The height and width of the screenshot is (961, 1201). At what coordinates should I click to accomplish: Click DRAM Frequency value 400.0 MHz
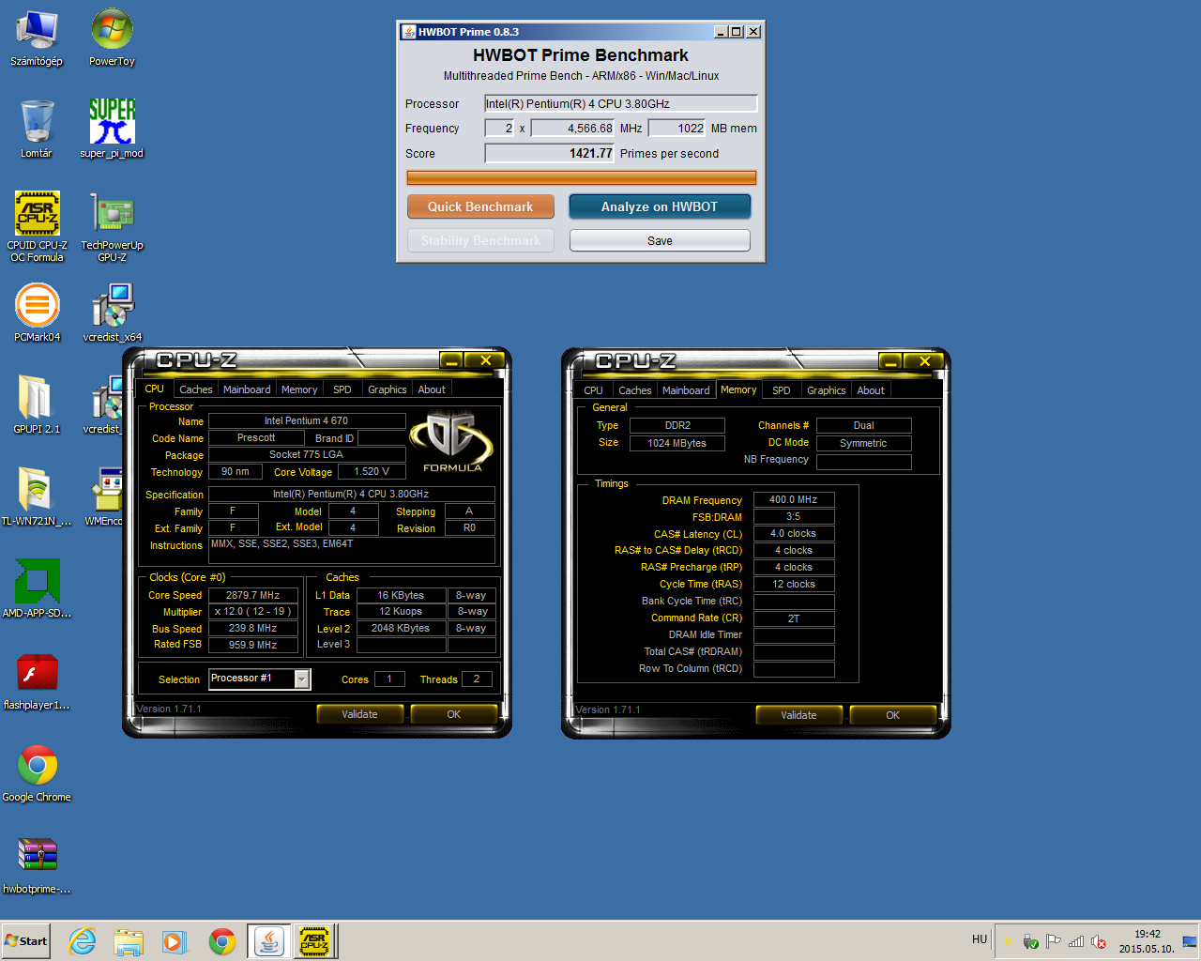(794, 500)
